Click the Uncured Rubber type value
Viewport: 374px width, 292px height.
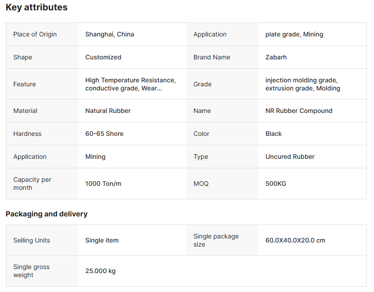290,157
